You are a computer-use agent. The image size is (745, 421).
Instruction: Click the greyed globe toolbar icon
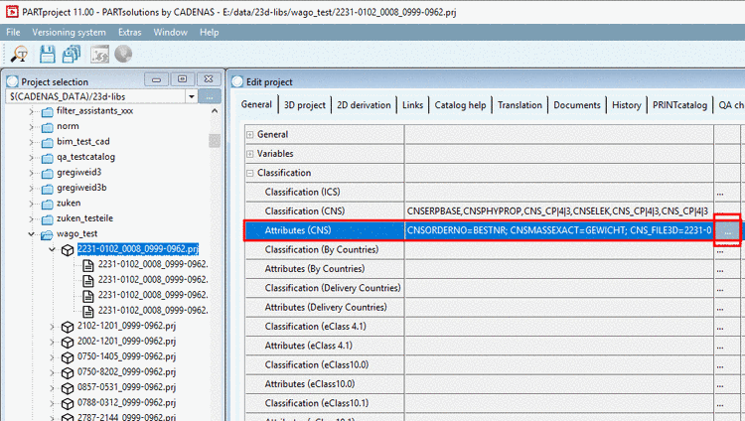tap(123, 54)
